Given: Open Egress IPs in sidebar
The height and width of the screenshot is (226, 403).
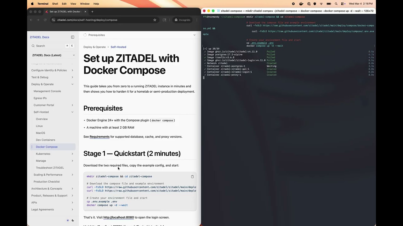Looking at the screenshot, I should (40, 98).
